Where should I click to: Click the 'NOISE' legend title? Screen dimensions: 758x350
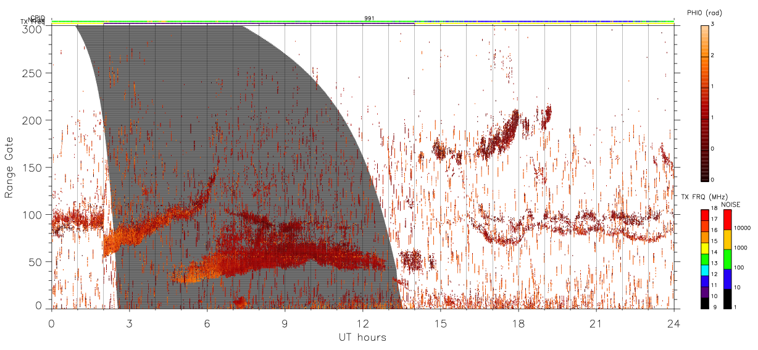point(730,204)
